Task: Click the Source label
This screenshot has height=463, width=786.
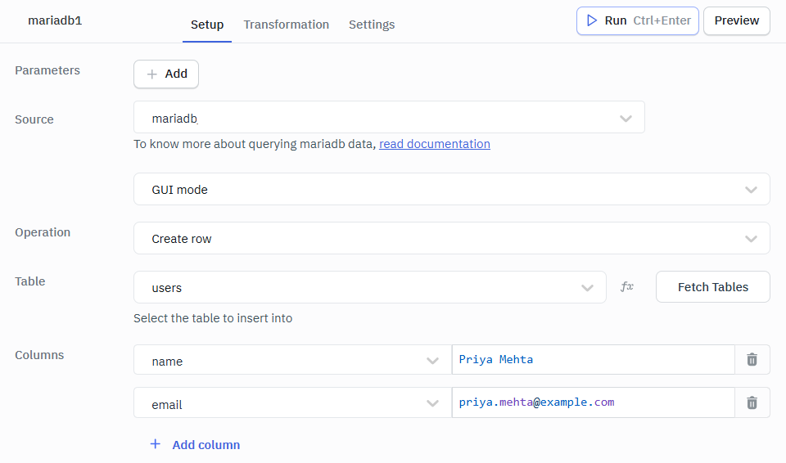Action: [34, 119]
